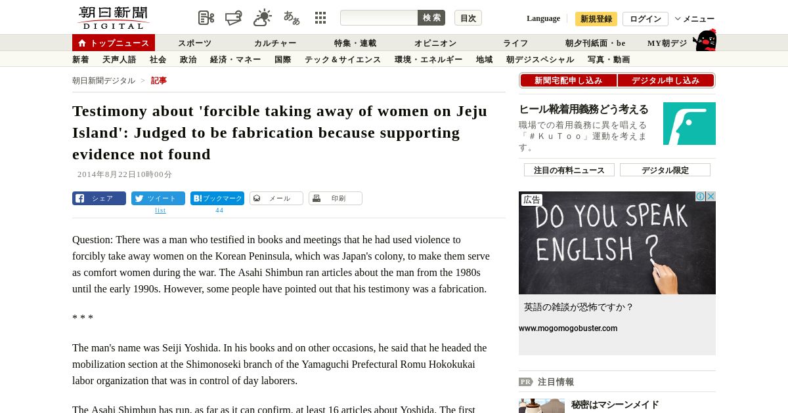Open ヒール靴着用義務どう考える headline

point(584,109)
